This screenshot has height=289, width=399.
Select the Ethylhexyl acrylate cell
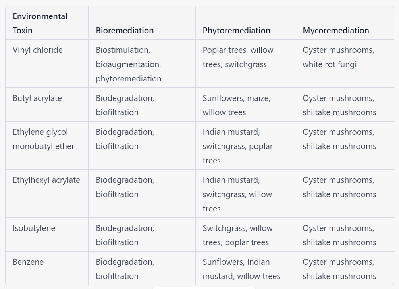tap(47, 194)
